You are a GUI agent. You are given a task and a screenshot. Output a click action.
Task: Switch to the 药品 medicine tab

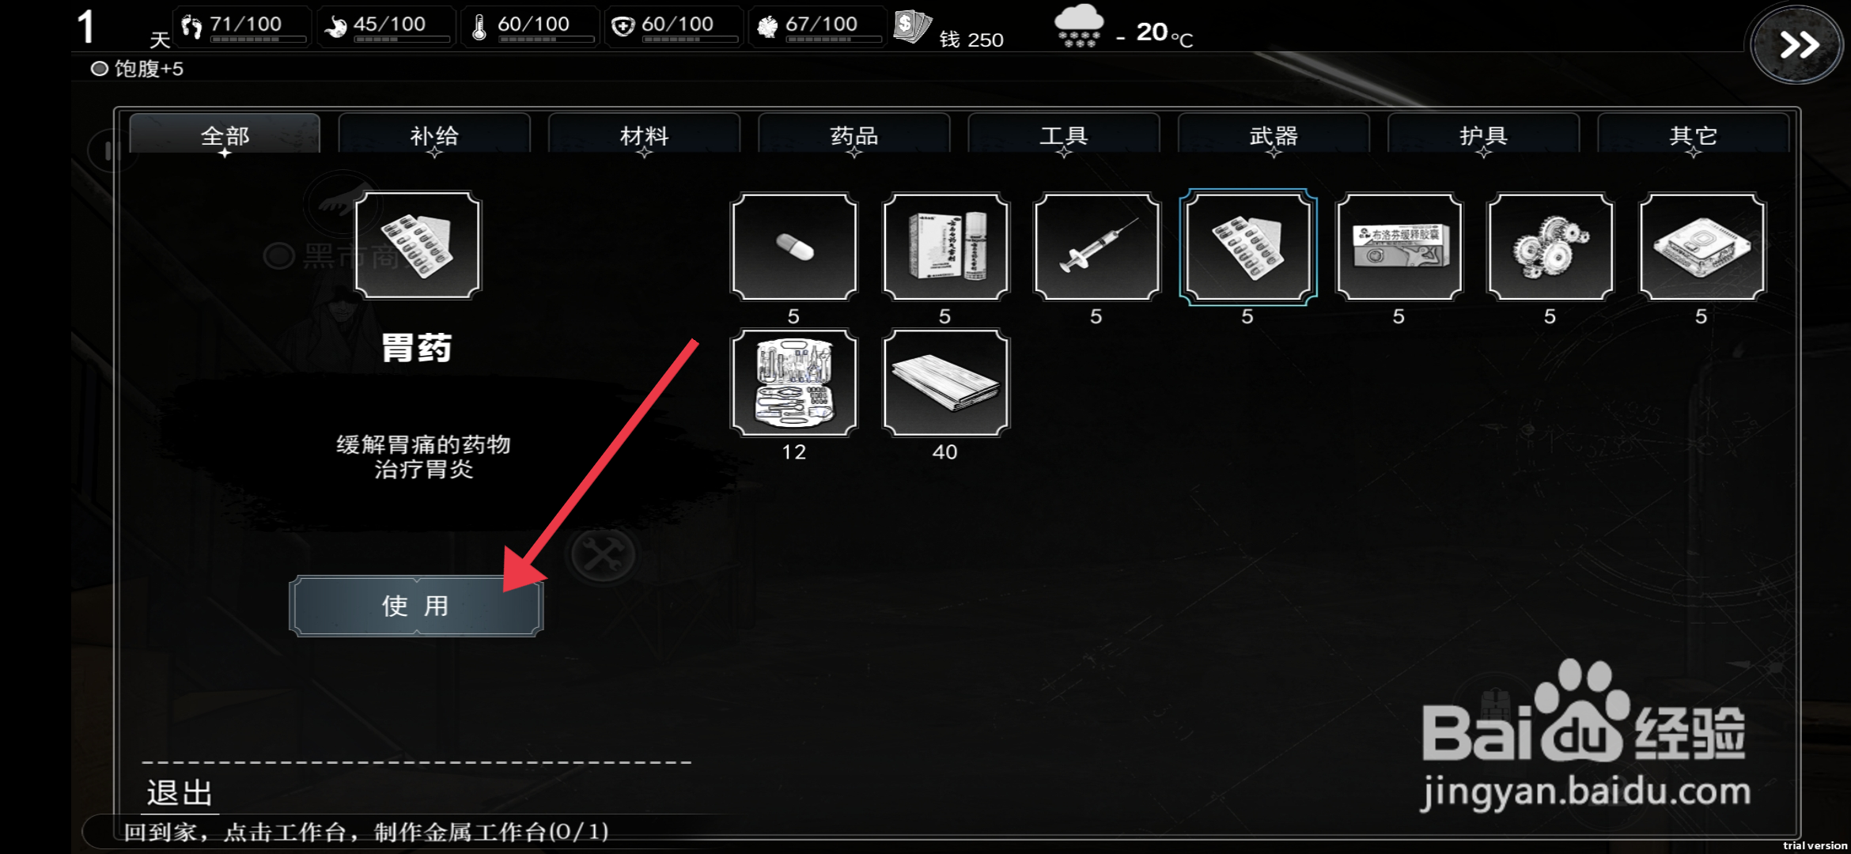(854, 134)
